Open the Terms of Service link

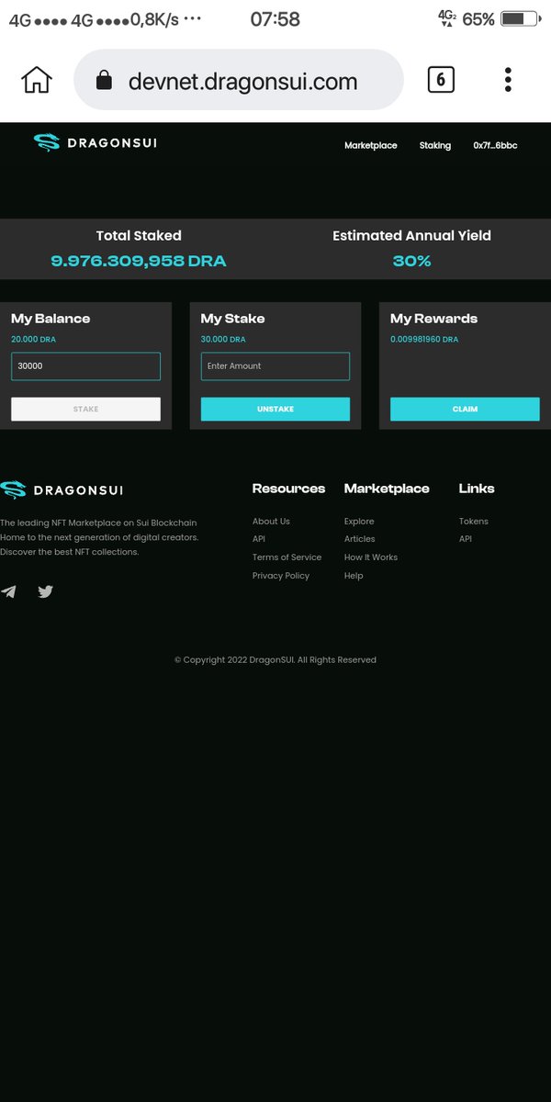(287, 557)
